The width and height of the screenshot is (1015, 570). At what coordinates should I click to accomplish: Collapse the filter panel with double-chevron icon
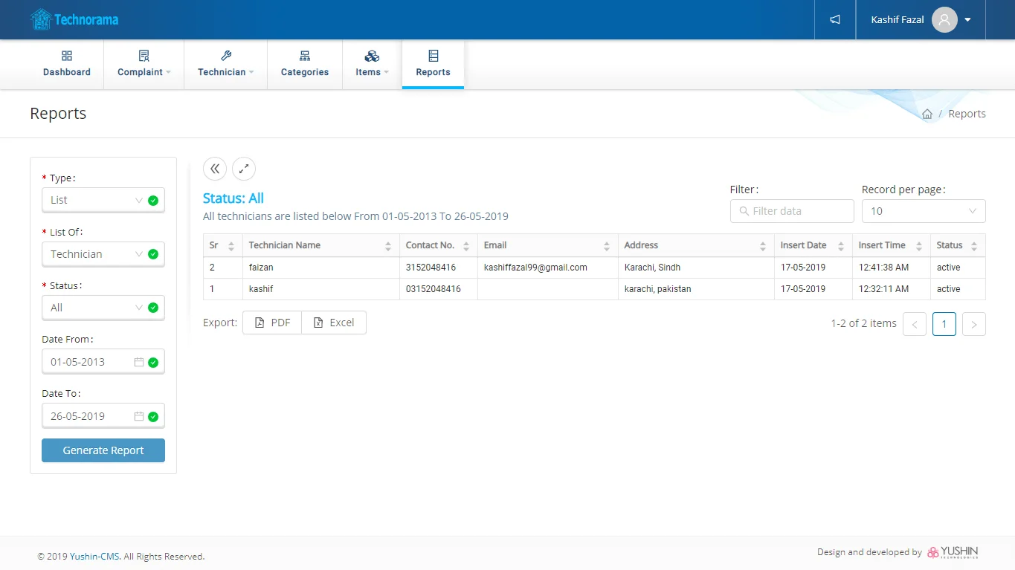pos(215,169)
